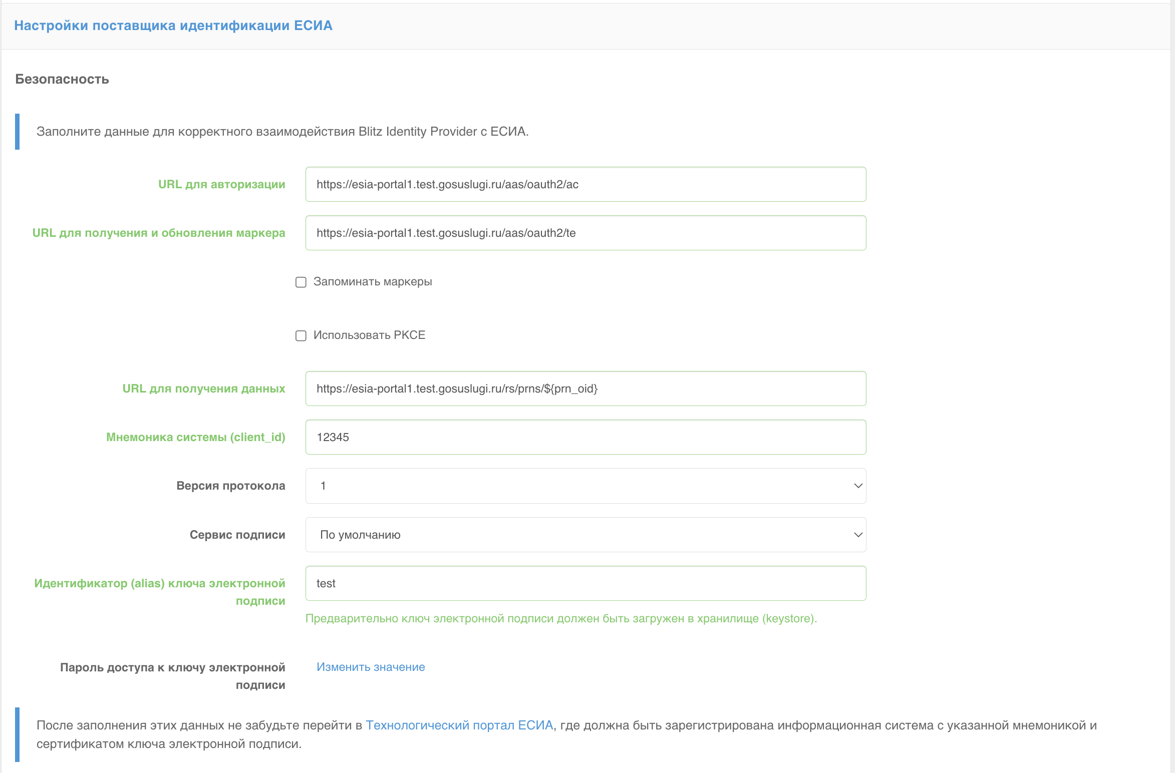
Task: Focus the electronic signature key alias field
Action: point(585,583)
